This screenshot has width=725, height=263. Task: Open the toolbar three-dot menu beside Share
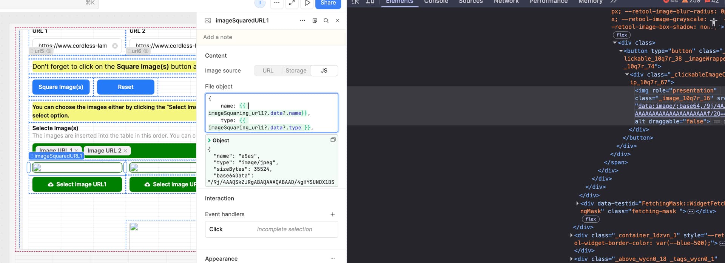[277, 3]
